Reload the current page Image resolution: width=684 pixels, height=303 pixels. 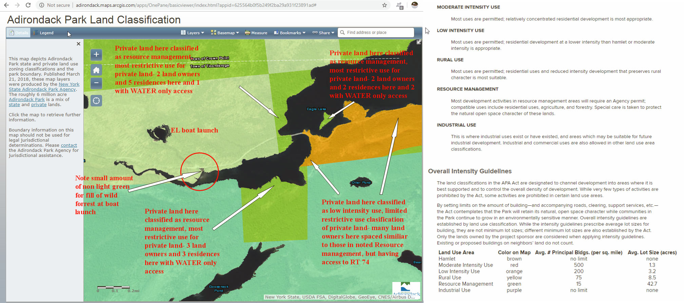[x=28, y=5]
